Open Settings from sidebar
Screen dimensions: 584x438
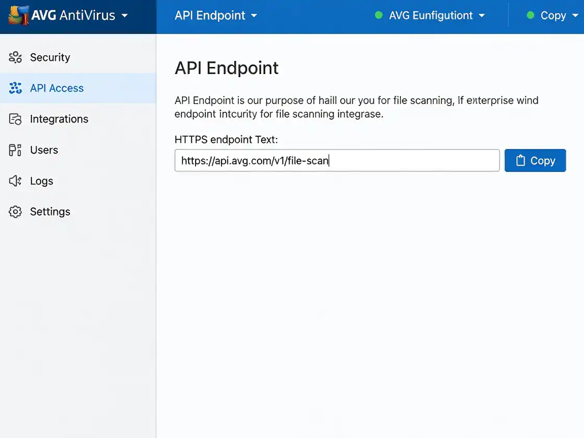click(x=78, y=212)
